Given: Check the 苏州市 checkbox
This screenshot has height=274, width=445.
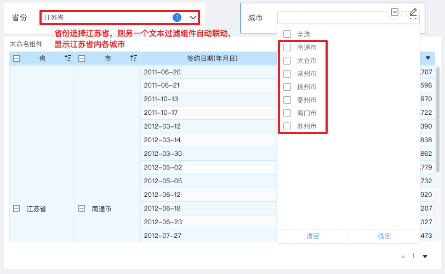Looking at the screenshot, I should pyautogui.click(x=287, y=126).
